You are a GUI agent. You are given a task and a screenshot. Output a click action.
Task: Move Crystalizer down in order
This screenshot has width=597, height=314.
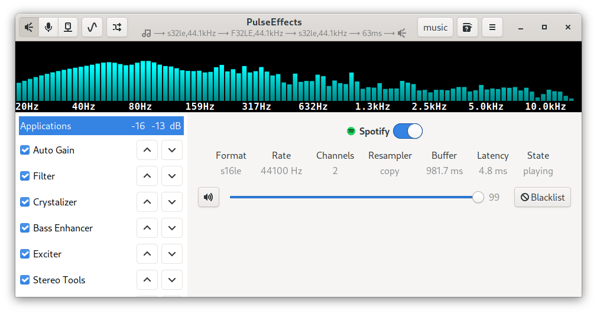coord(172,202)
